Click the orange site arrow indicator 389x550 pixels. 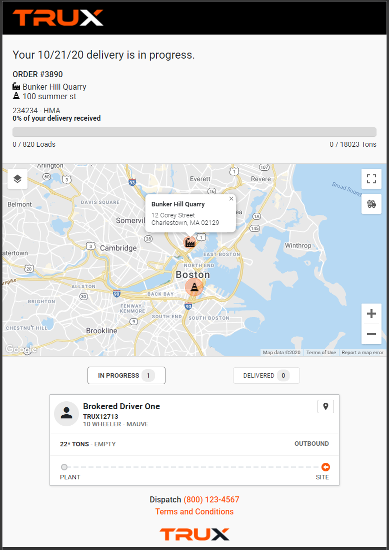325,467
